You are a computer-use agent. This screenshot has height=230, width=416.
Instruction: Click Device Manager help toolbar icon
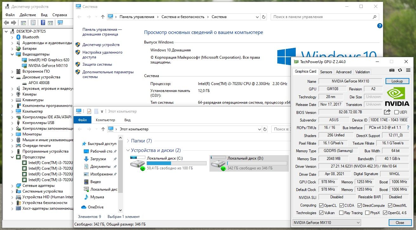(x=42, y=23)
